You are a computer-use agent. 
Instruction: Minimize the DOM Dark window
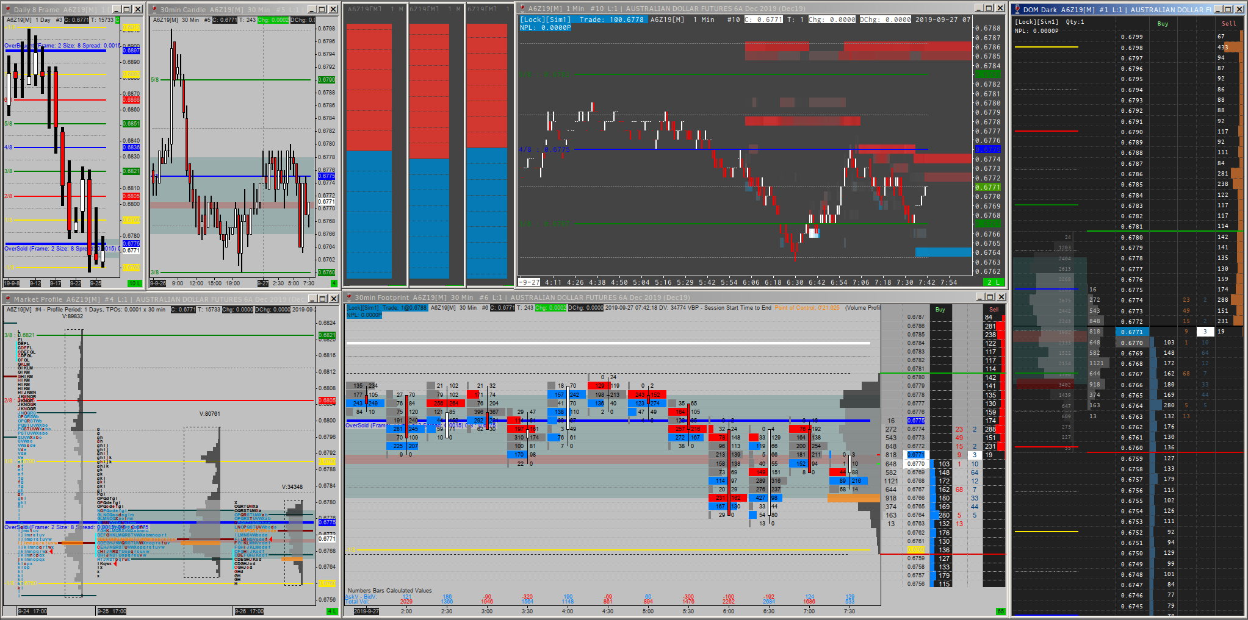click(x=1218, y=9)
